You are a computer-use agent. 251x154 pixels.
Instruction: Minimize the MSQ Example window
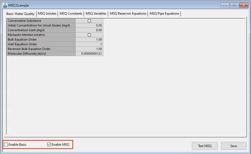[x=225, y=5]
